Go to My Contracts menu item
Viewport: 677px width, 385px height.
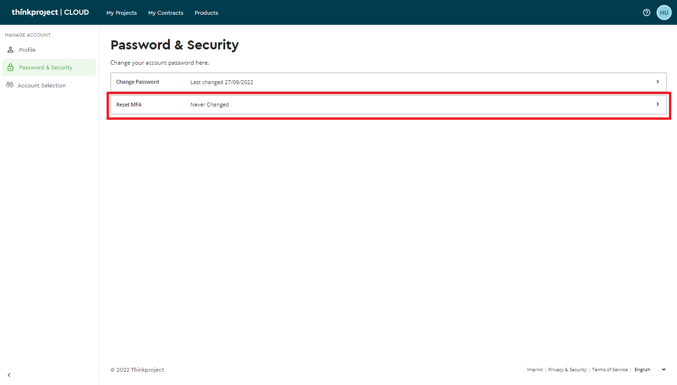point(166,13)
